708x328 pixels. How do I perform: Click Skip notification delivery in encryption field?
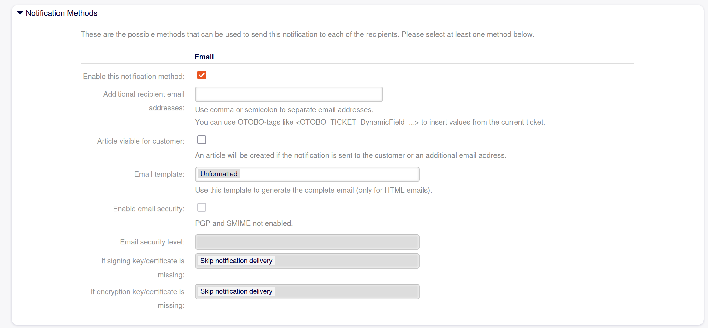[236, 291]
